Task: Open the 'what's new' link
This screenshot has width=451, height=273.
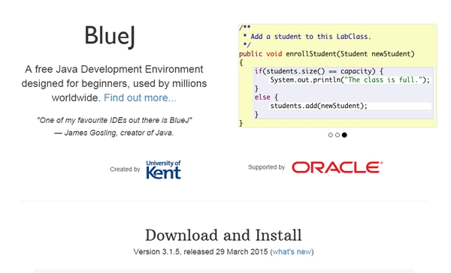Action: coord(292,252)
